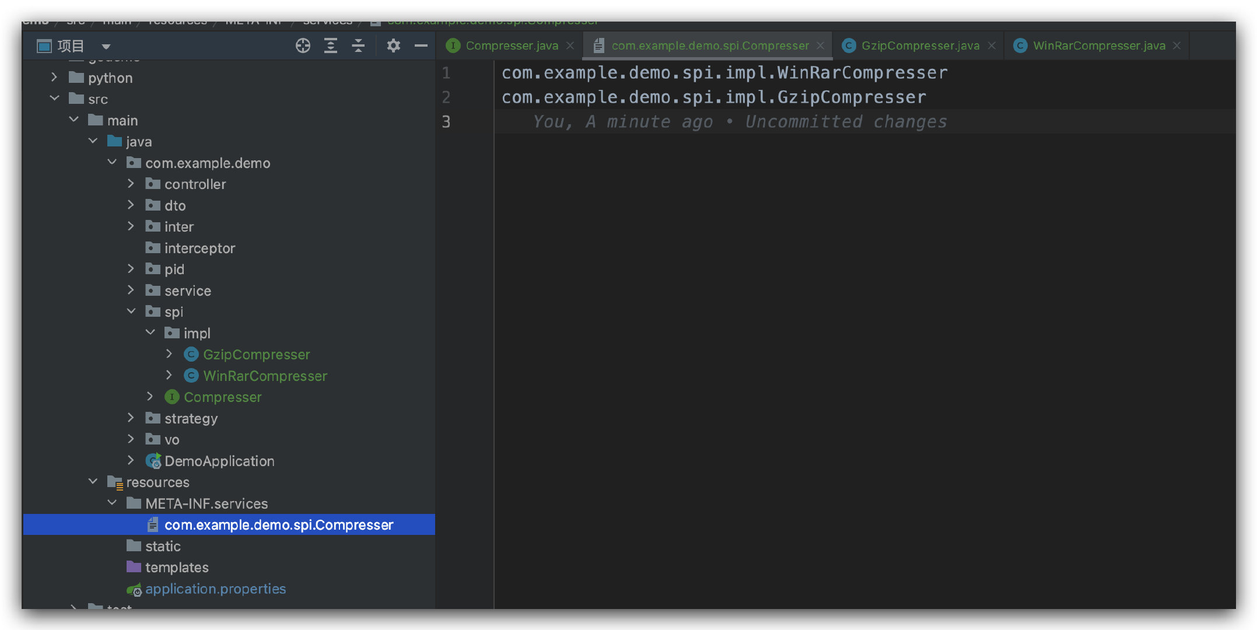The image size is (1257, 630).
Task: Expand the python folder
Action: [x=54, y=77]
